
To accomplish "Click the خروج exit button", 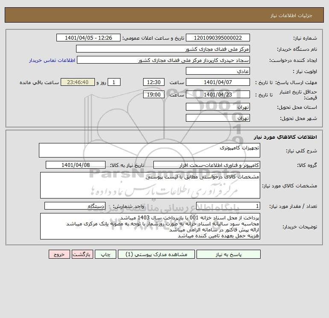I will coord(59,254).
